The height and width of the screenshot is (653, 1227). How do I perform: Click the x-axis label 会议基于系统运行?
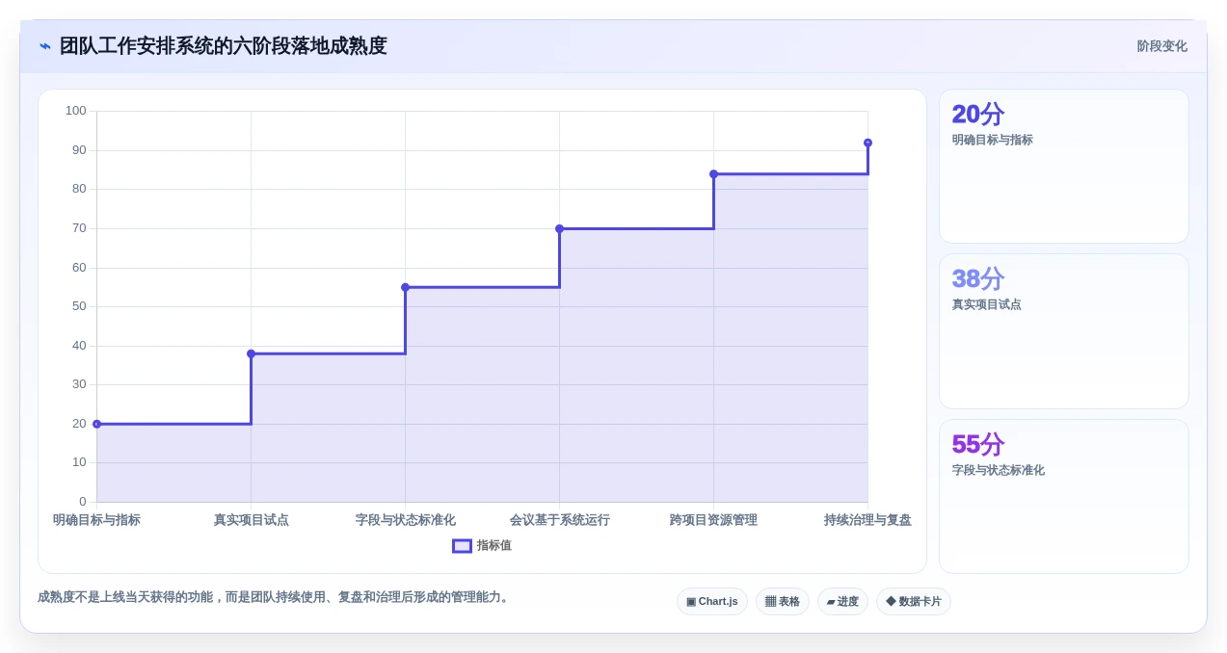pos(559,520)
